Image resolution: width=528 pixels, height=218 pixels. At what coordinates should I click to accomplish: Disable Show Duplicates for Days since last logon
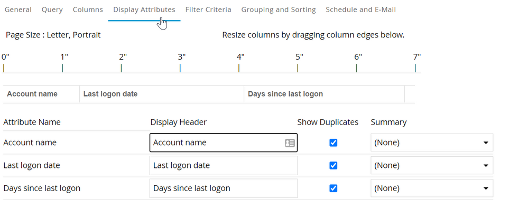[x=333, y=188]
